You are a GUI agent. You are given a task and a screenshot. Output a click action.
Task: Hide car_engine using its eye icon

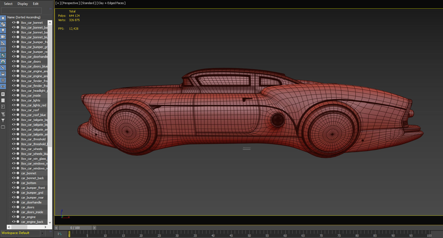tap(14, 217)
